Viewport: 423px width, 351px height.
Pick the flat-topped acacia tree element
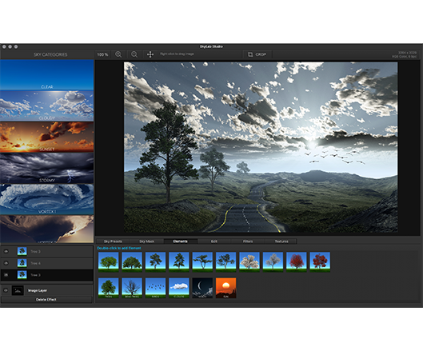[x=202, y=261]
